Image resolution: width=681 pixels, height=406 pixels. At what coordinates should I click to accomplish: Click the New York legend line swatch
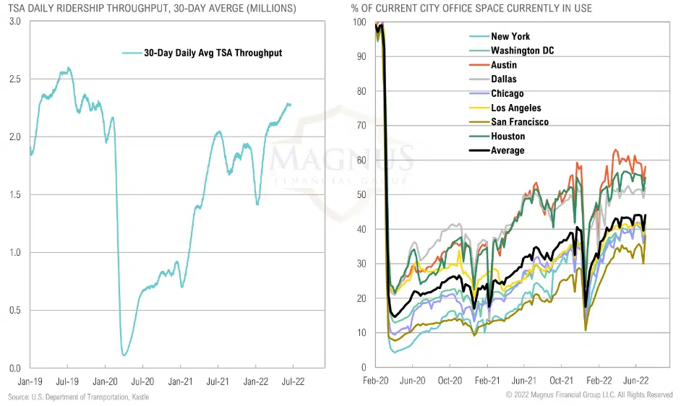coord(476,36)
